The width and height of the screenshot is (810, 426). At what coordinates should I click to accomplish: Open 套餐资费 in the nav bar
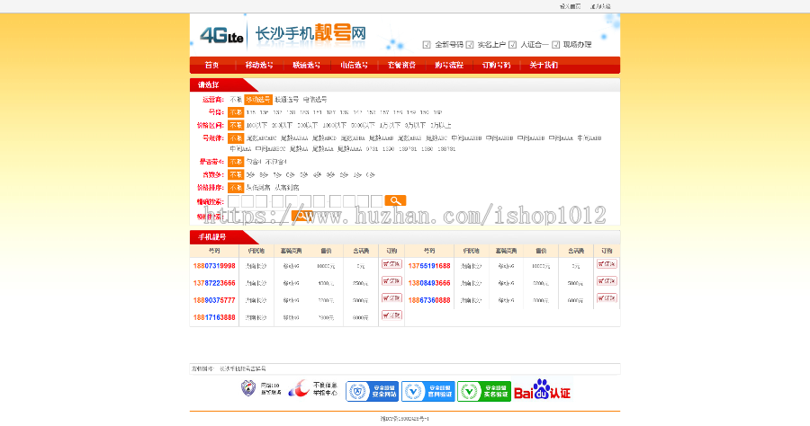402,65
